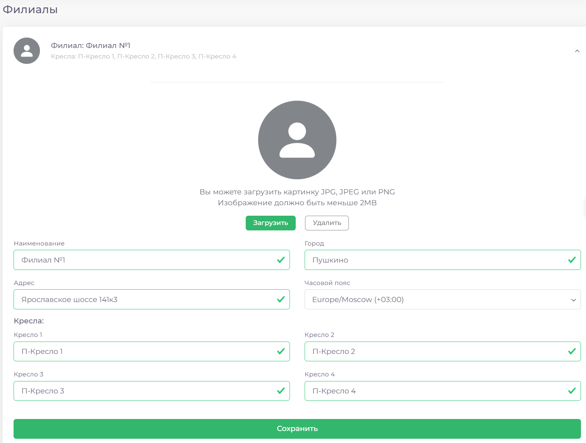Click checkmark icon in Город field
Viewport: 586px width, 443px height.
(x=572, y=260)
